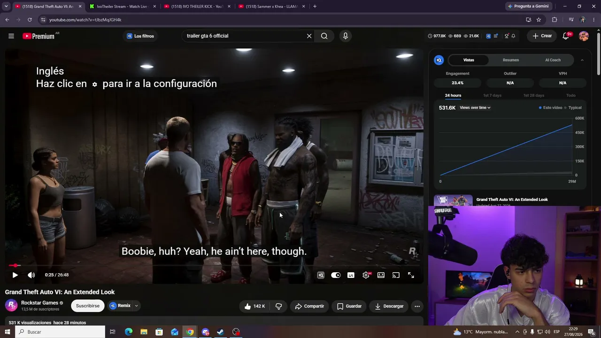
Task: Clear the search box with the X
Action: click(x=309, y=36)
